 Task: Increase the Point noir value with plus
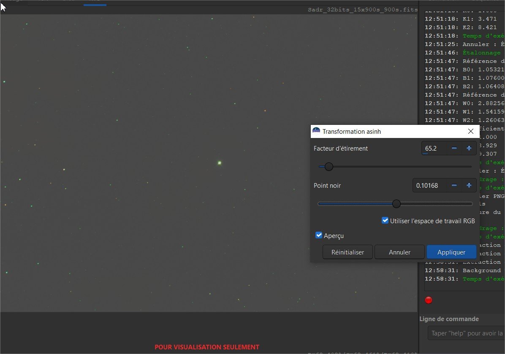469,185
